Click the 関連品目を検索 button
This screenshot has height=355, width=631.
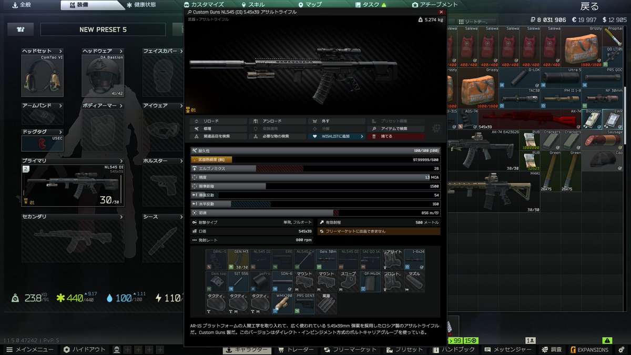pos(219,136)
